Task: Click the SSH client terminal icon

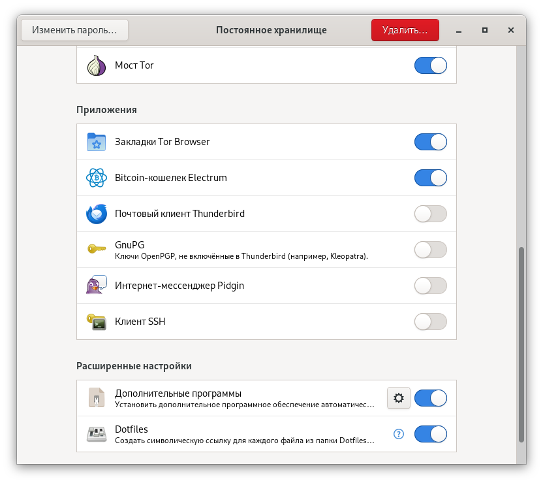Action: 97,322
